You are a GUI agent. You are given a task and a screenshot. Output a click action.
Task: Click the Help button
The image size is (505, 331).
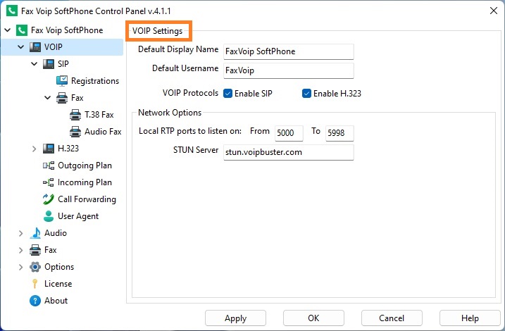coord(470,318)
